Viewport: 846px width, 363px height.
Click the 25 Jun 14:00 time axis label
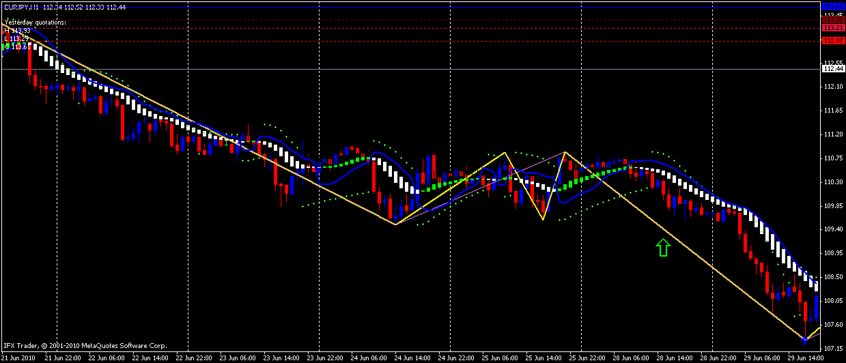[545, 358]
